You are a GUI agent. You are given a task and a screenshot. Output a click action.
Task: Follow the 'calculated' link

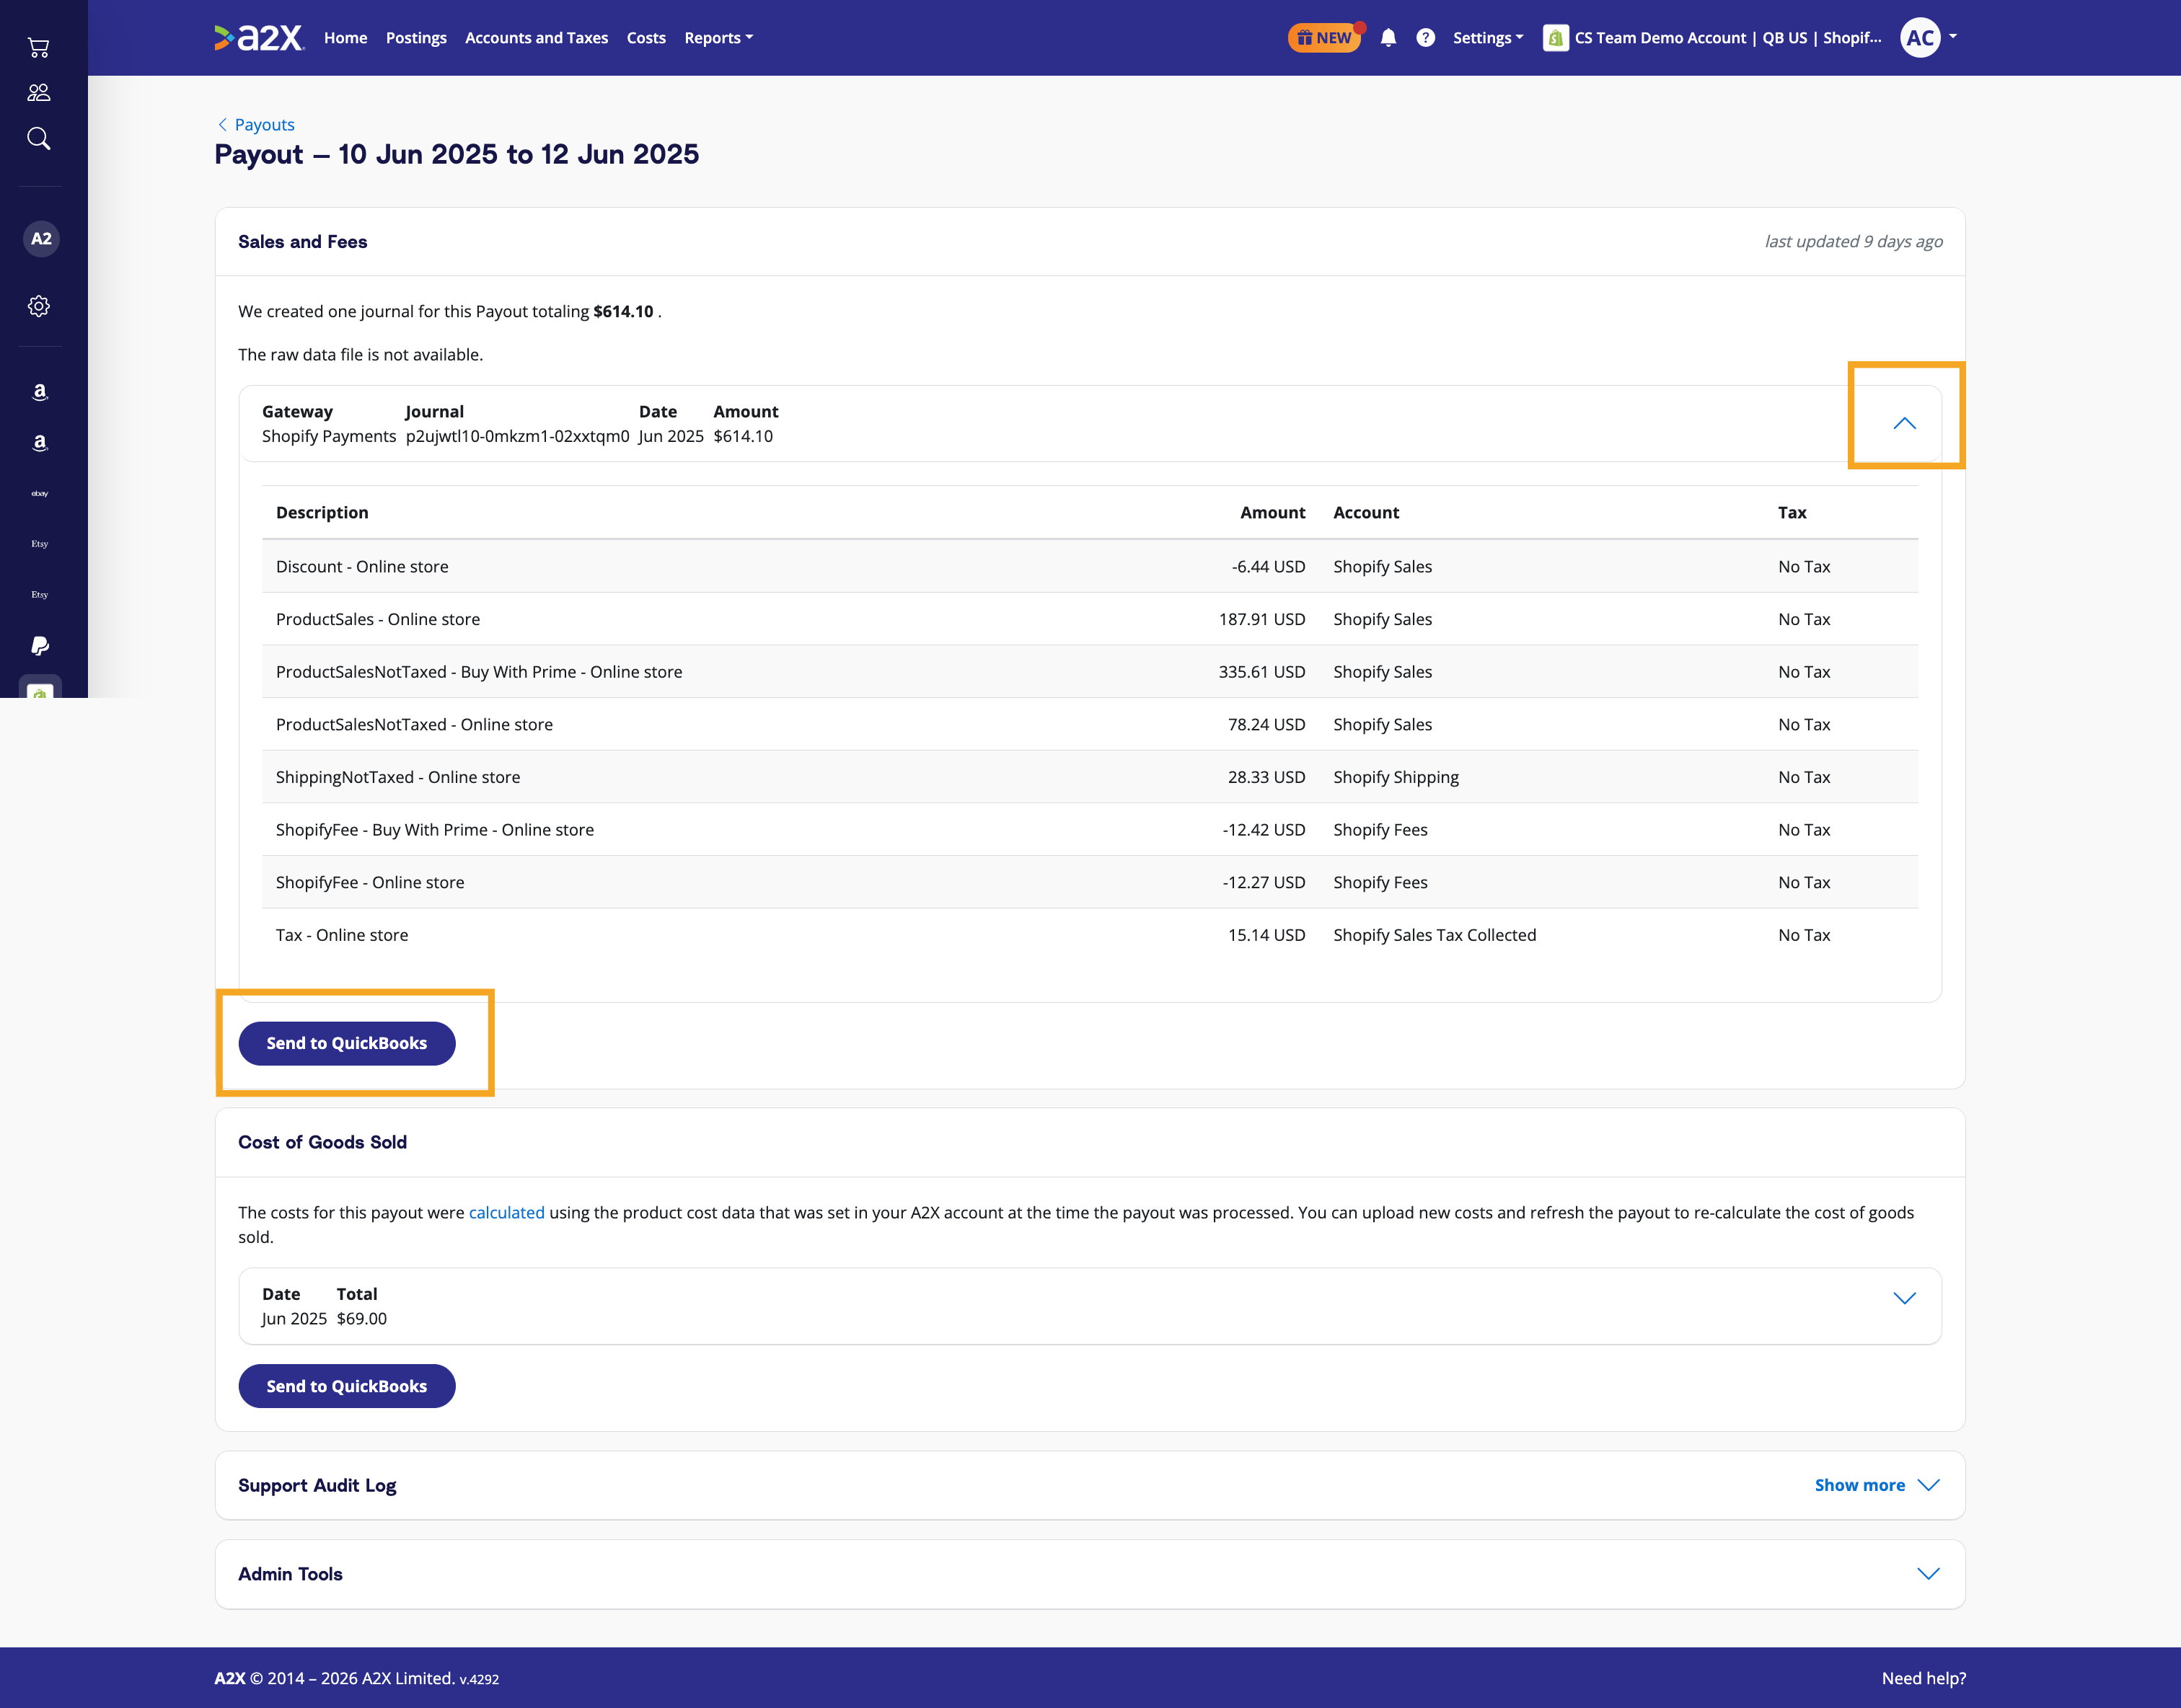pyautogui.click(x=506, y=1212)
